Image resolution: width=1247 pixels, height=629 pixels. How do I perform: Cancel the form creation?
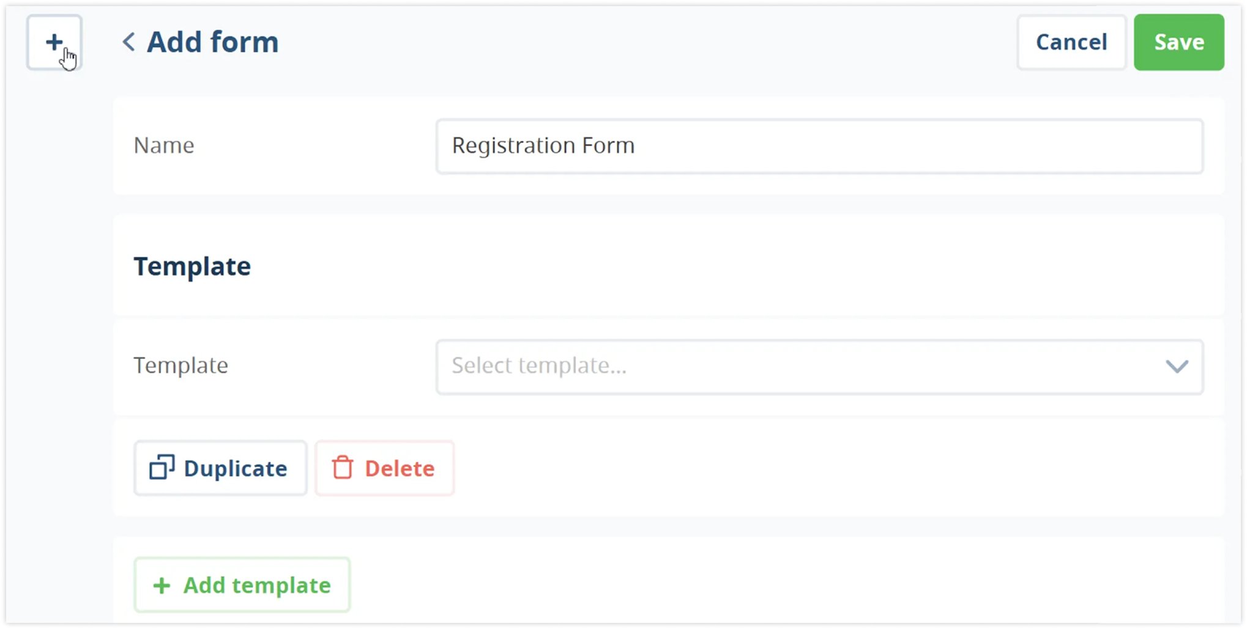[x=1071, y=42]
